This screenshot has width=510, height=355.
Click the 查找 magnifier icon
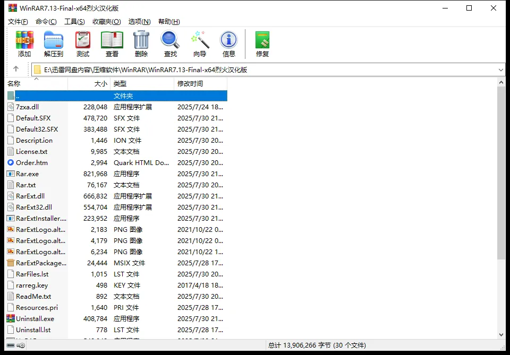tap(170, 44)
